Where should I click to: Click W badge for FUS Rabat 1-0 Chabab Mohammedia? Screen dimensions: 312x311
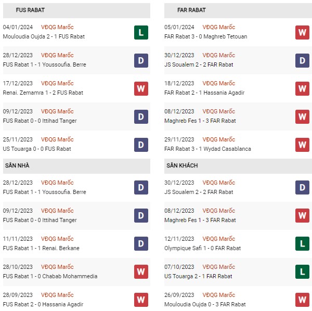(141, 272)
